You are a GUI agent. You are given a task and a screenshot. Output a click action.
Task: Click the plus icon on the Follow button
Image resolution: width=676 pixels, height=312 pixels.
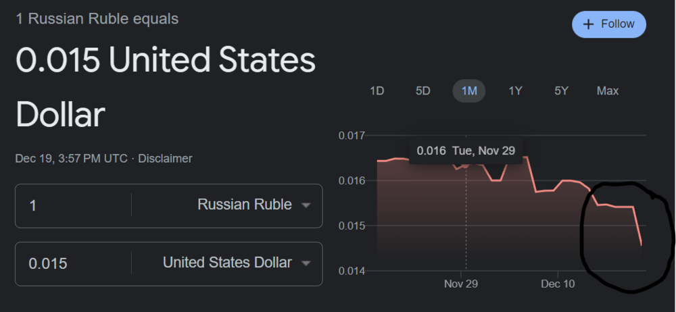point(589,24)
